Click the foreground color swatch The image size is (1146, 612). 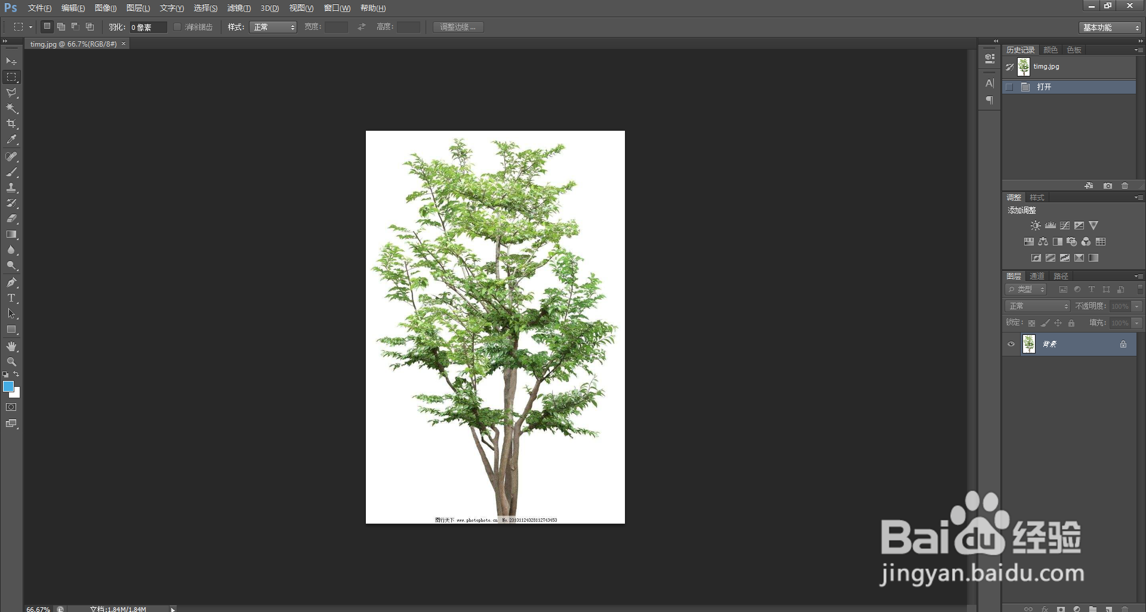[x=8, y=386]
